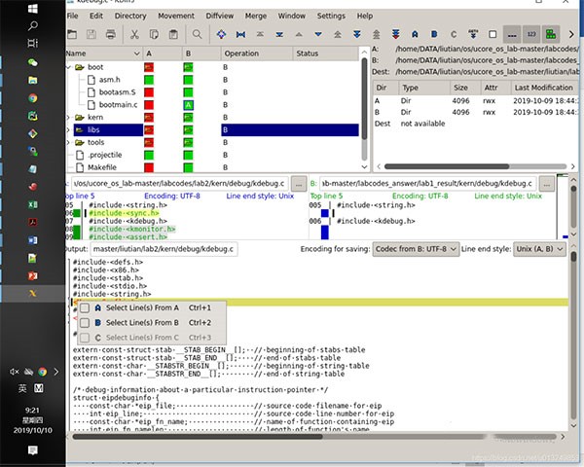
Task: Open the Movement menu
Action: [176, 16]
